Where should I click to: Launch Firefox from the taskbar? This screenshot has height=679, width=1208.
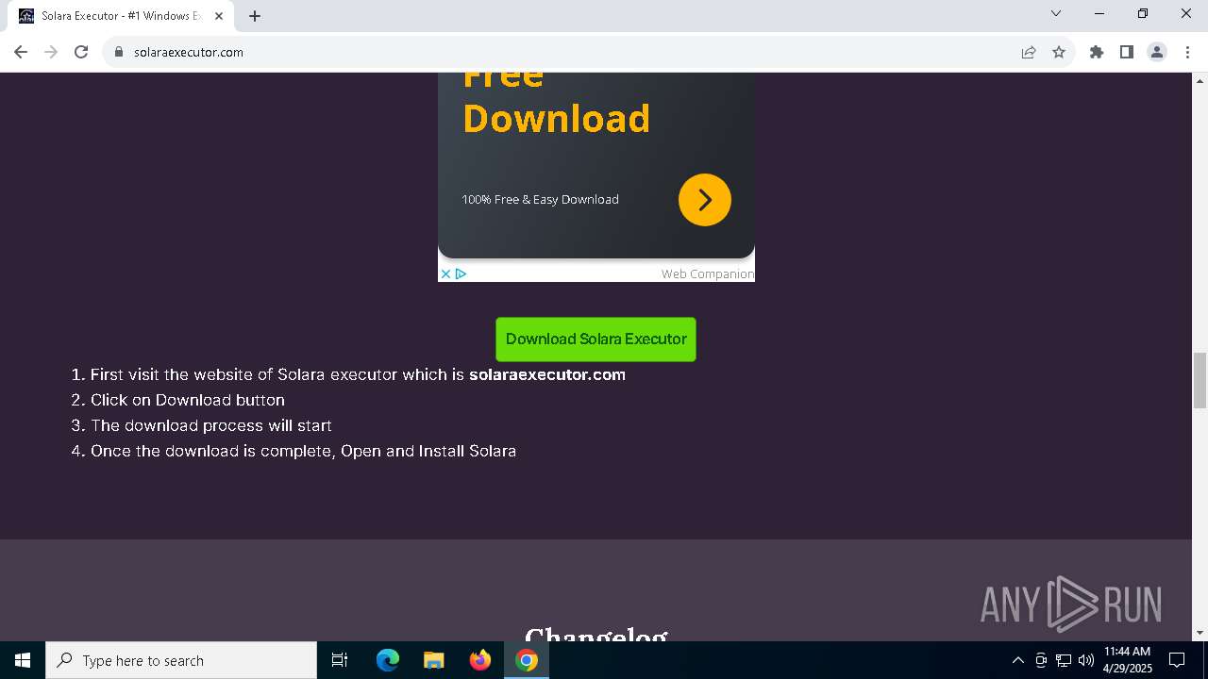coord(480,660)
